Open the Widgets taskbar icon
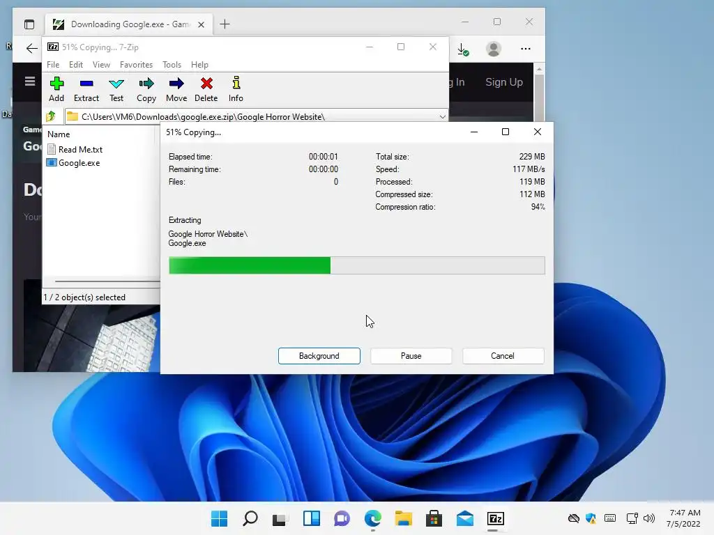Viewport: 714px width, 535px height. [x=312, y=518]
